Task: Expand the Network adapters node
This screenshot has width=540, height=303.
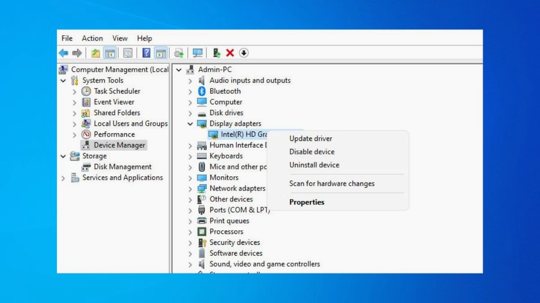Action: (190, 188)
